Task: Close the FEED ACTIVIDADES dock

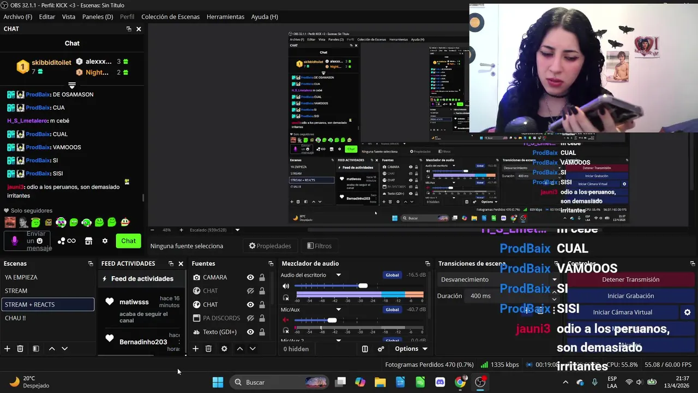Action: (181, 264)
